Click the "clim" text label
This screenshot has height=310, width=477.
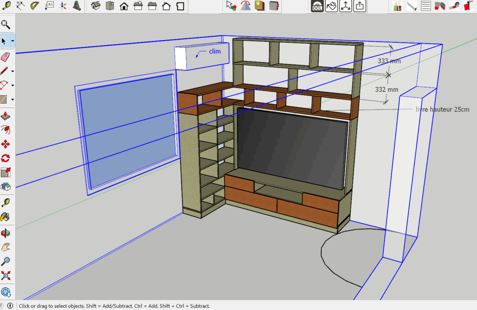(x=215, y=51)
